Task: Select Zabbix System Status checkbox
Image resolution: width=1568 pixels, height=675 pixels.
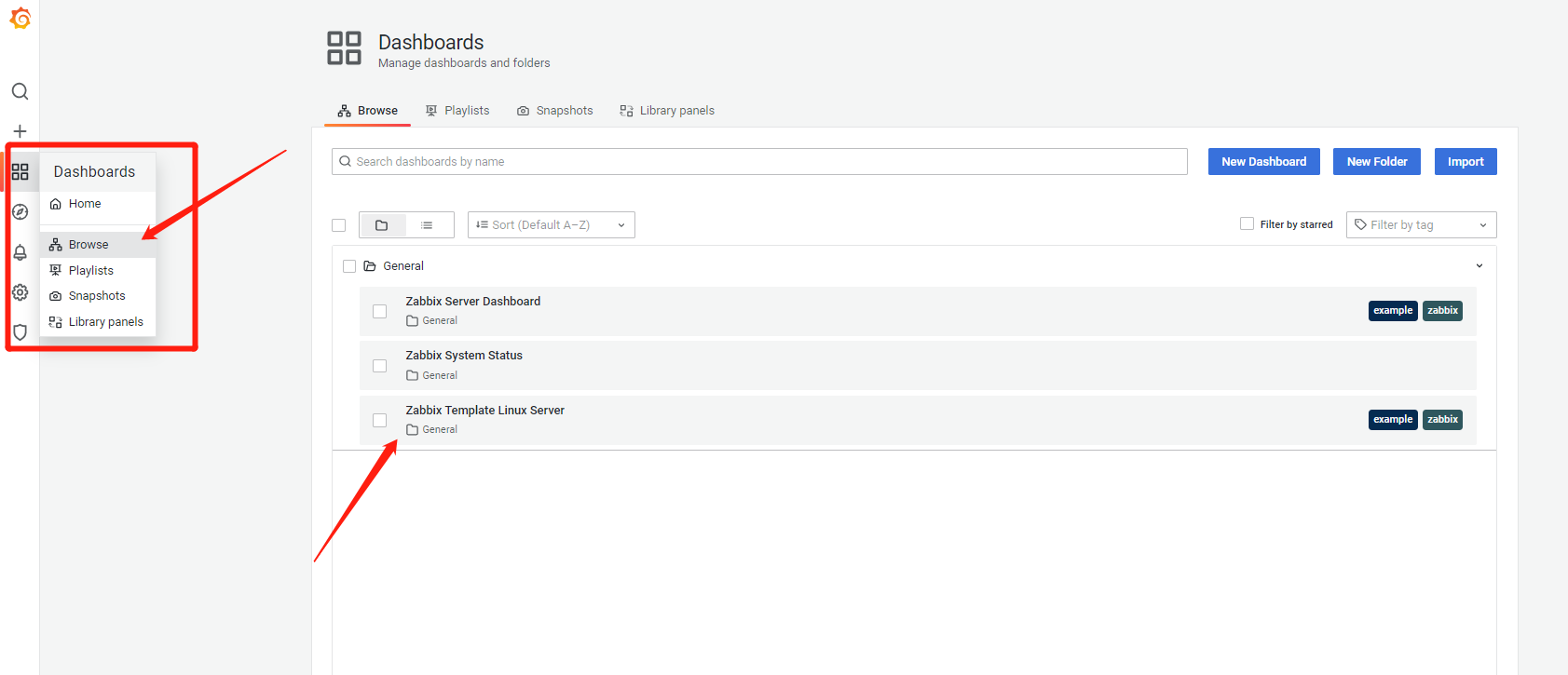Action: (x=379, y=366)
